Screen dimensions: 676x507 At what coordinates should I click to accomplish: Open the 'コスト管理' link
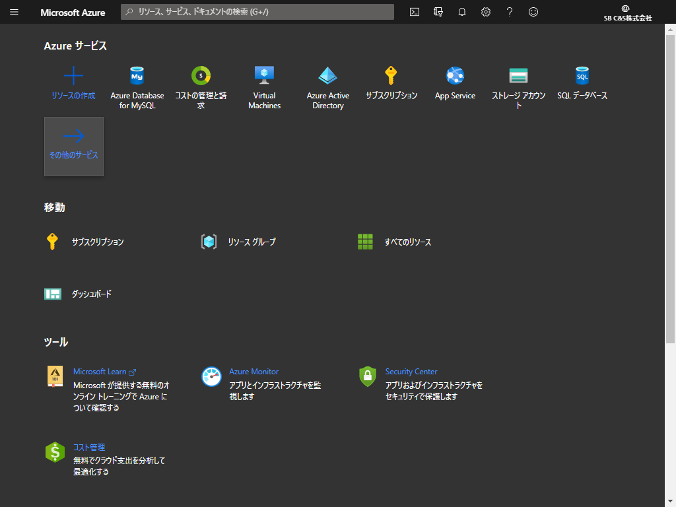coord(89,447)
